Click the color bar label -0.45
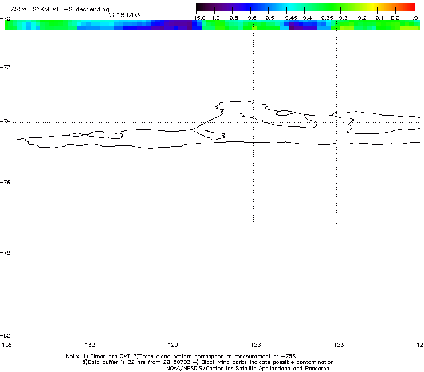Viewport: 424px width, 372px height. (x=289, y=18)
